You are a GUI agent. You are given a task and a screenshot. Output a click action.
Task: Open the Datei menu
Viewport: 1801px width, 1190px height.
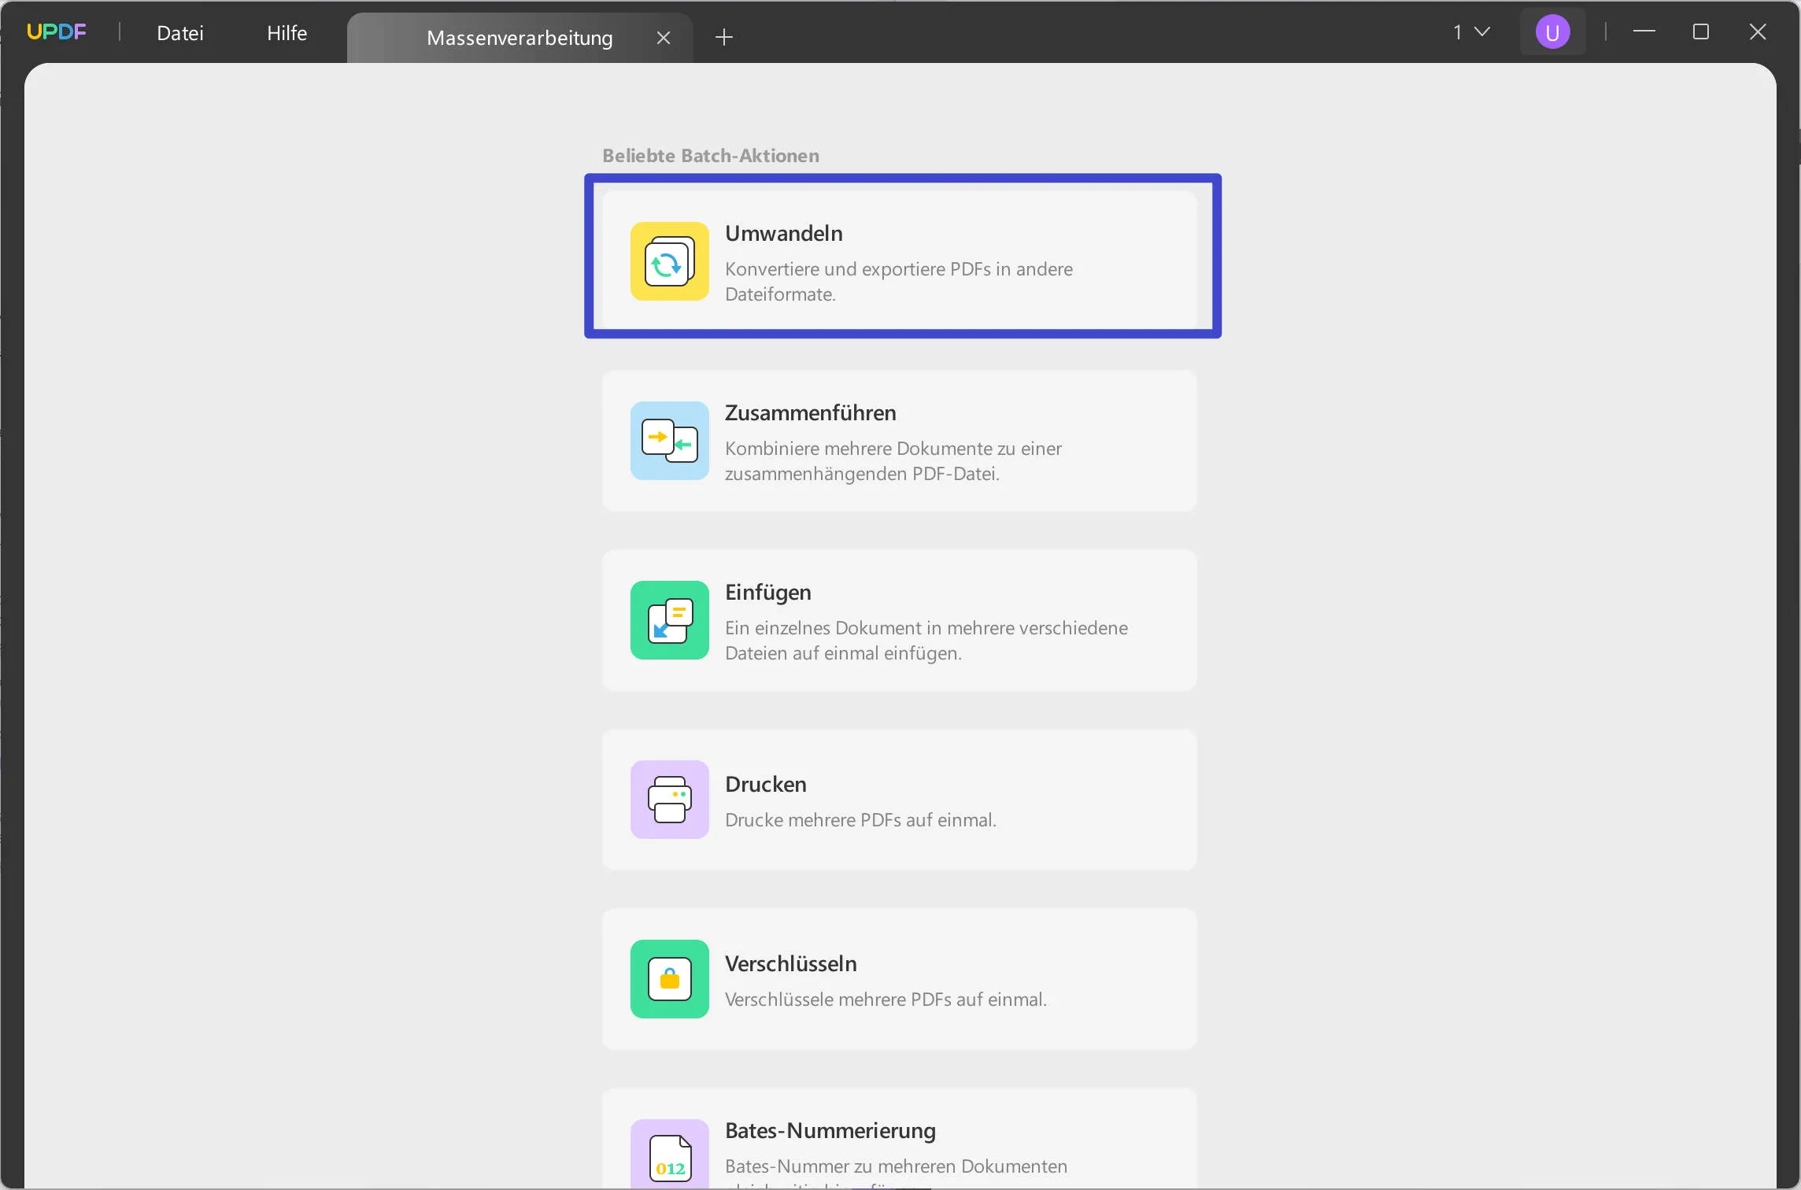[180, 33]
